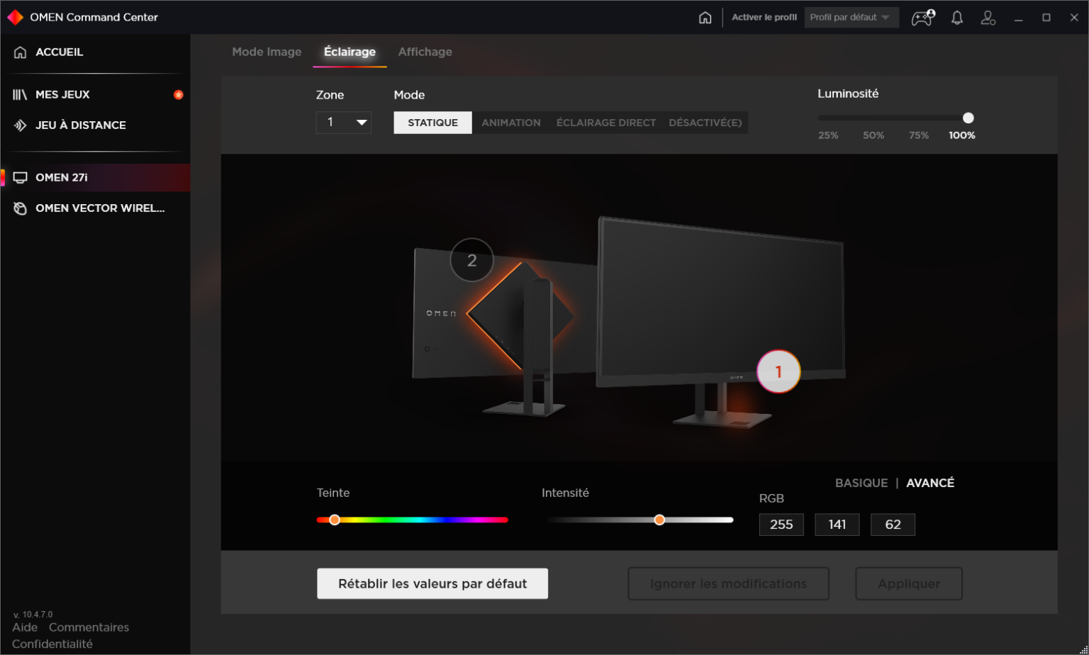Image resolution: width=1089 pixels, height=655 pixels.
Task: Close the OMEN Command Center window
Action: [1073, 18]
